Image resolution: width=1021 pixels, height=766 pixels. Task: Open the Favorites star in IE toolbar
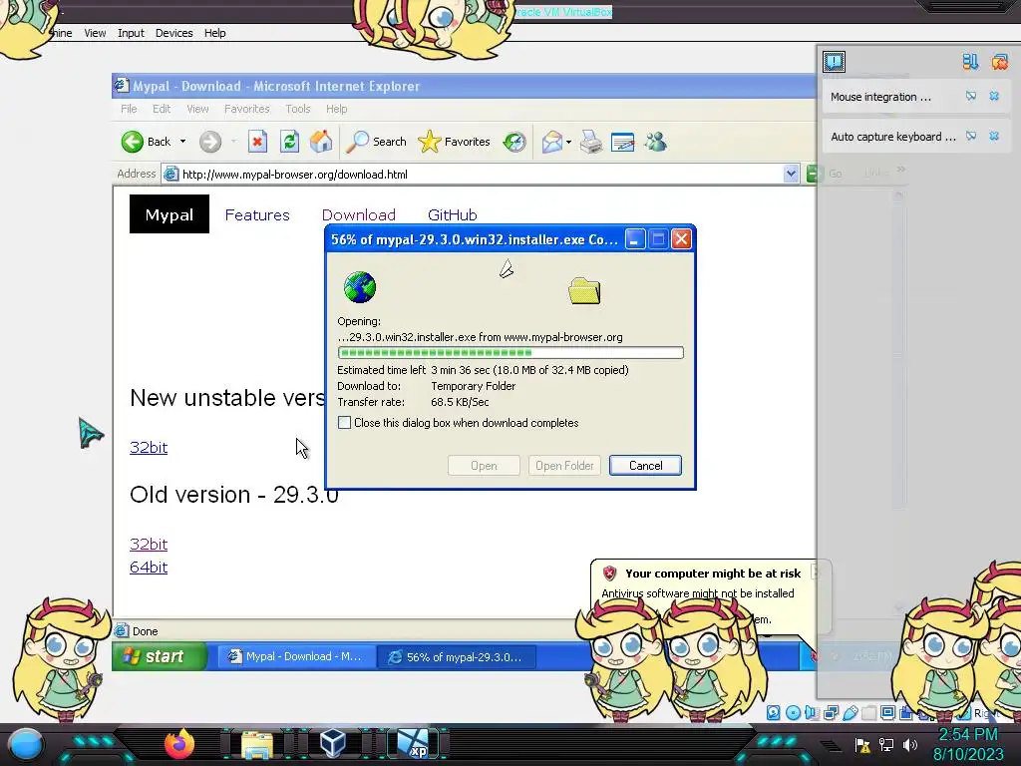point(454,142)
